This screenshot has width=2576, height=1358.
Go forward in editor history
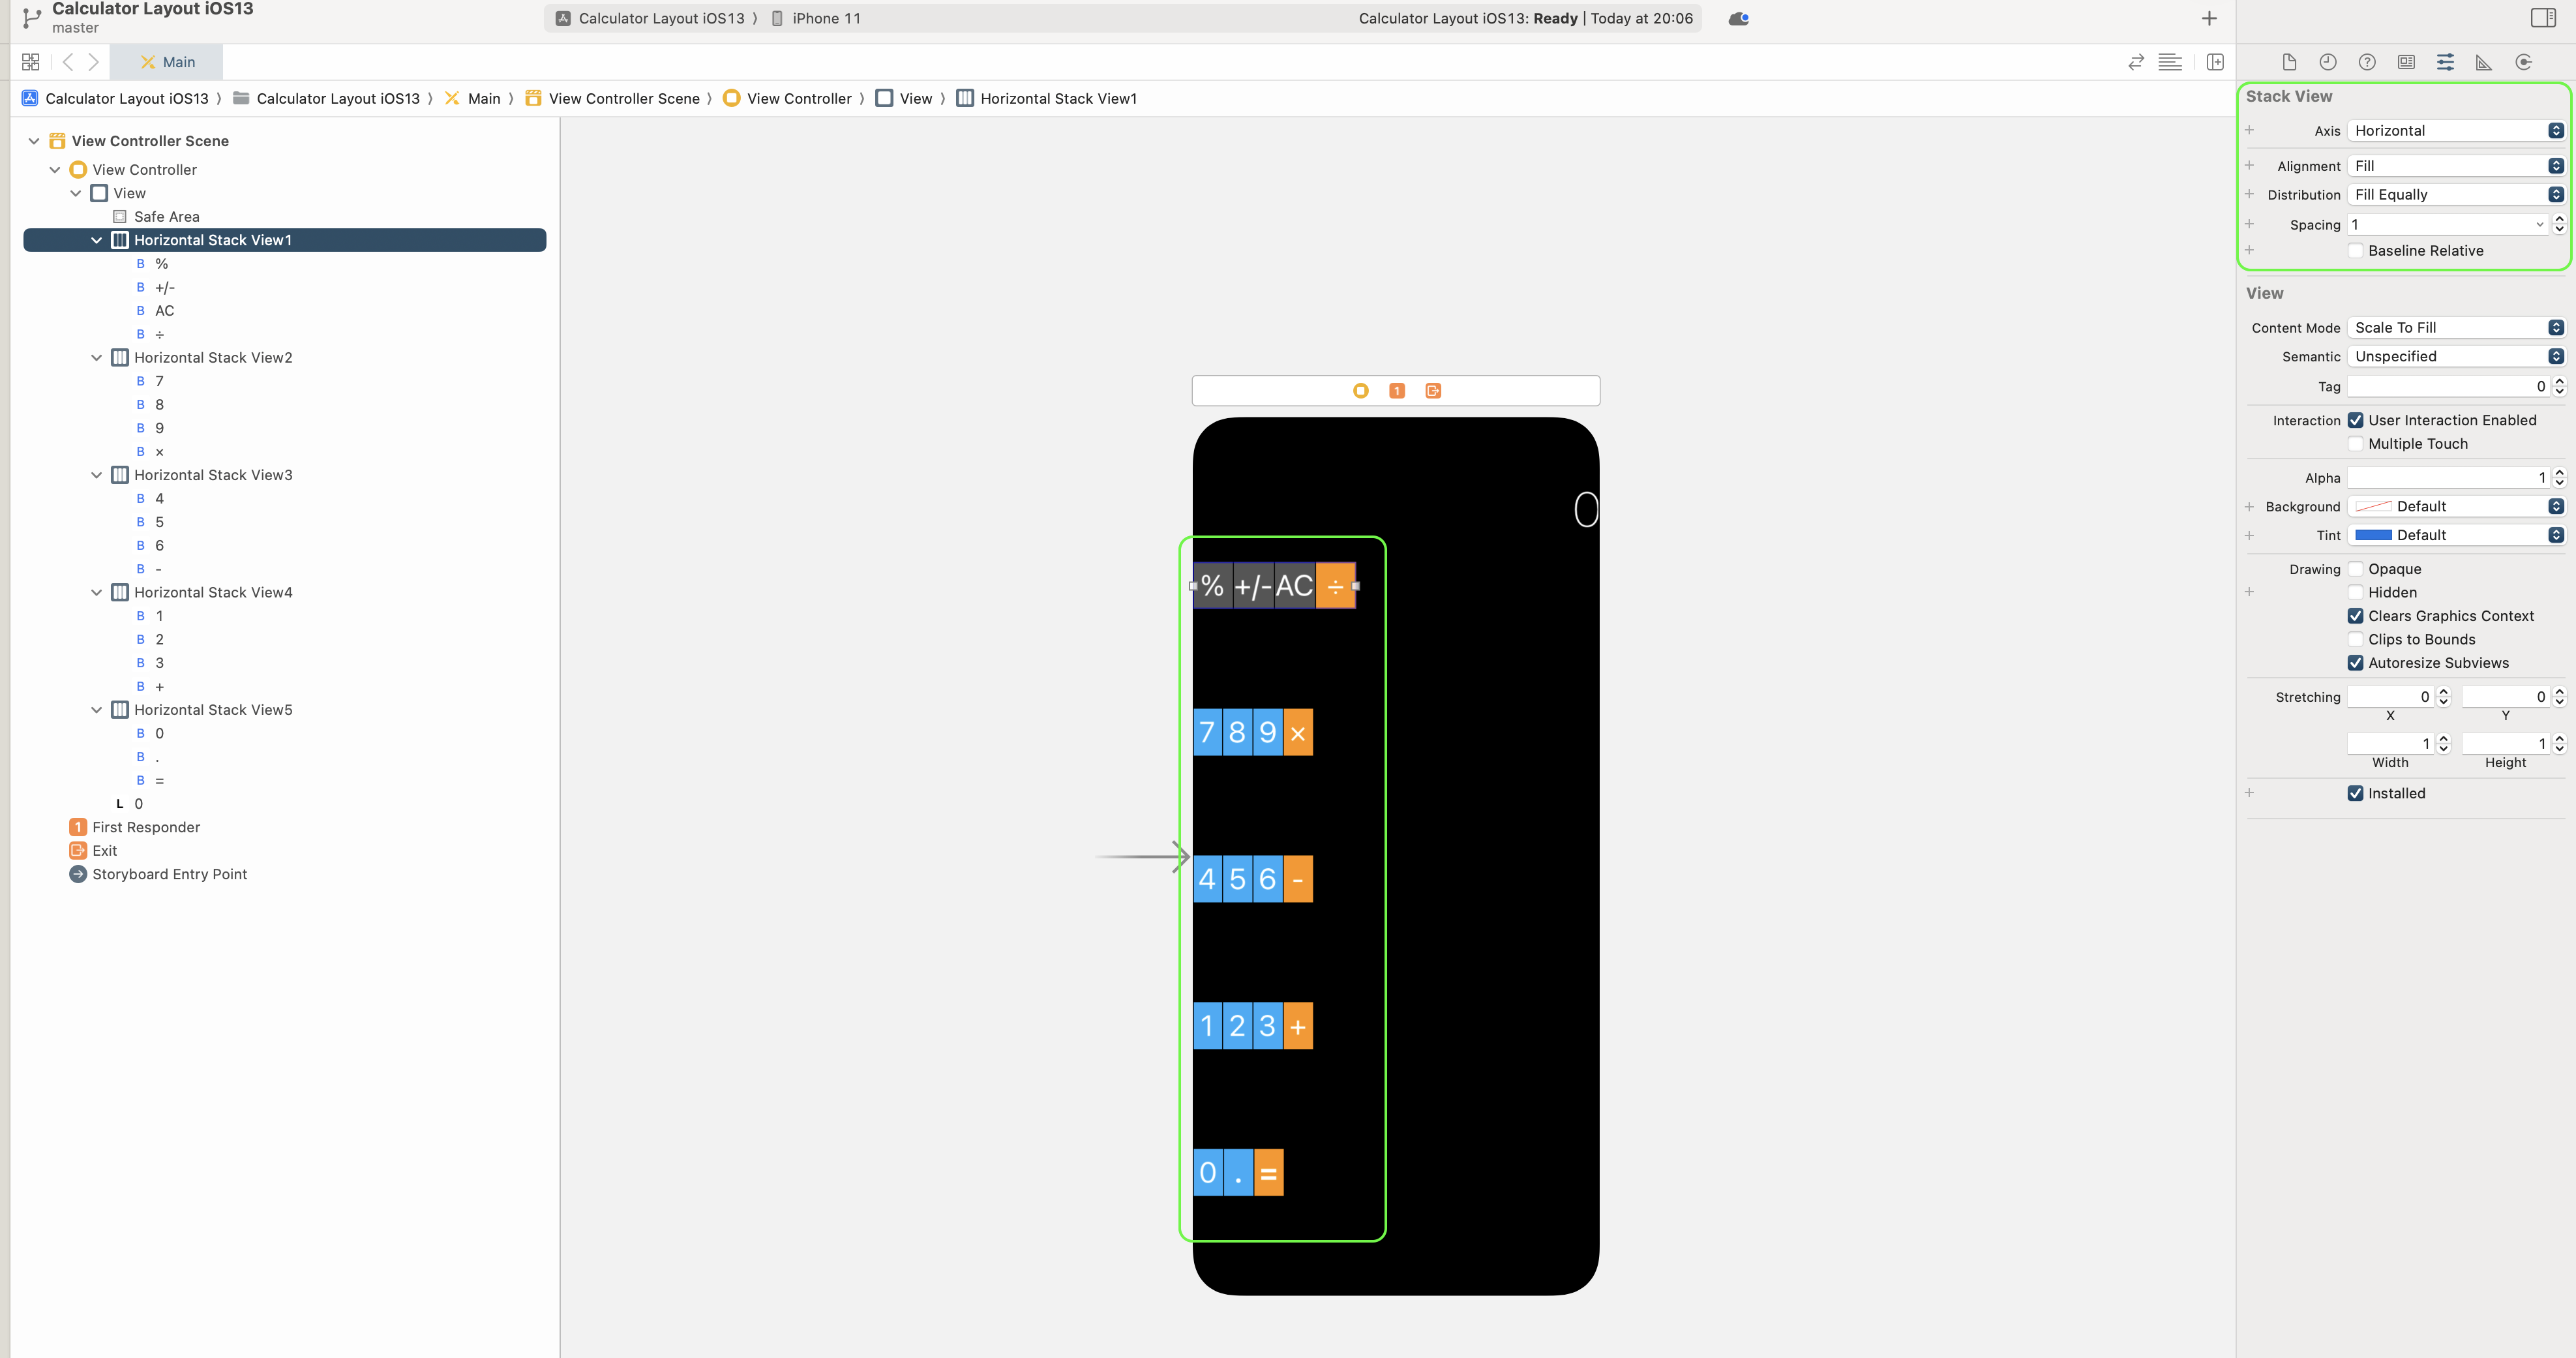tap(93, 62)
